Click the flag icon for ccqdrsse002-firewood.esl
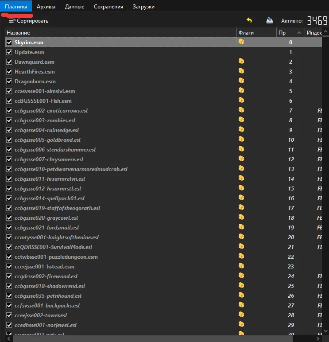Screen dimensions: 329x342 pos(241,275)
